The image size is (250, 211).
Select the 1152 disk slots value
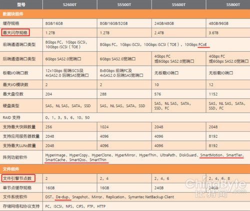(213, 94)
